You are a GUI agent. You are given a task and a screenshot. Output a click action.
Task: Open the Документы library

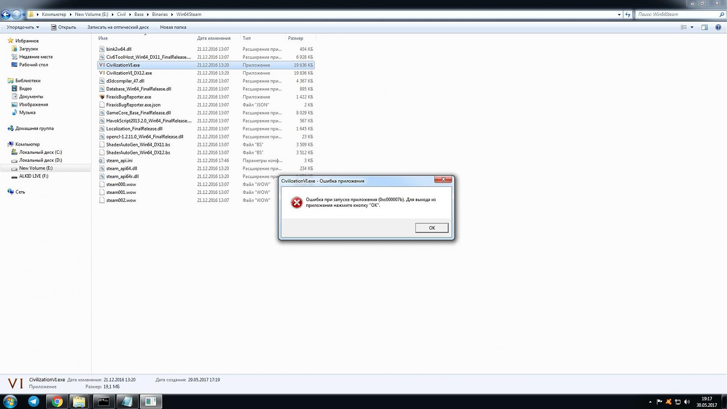coord(31,97)
